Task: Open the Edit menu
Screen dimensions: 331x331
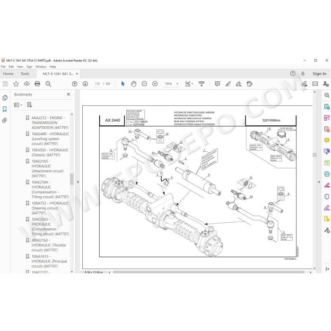Action: pyautogui.click(x=11, y=67)
